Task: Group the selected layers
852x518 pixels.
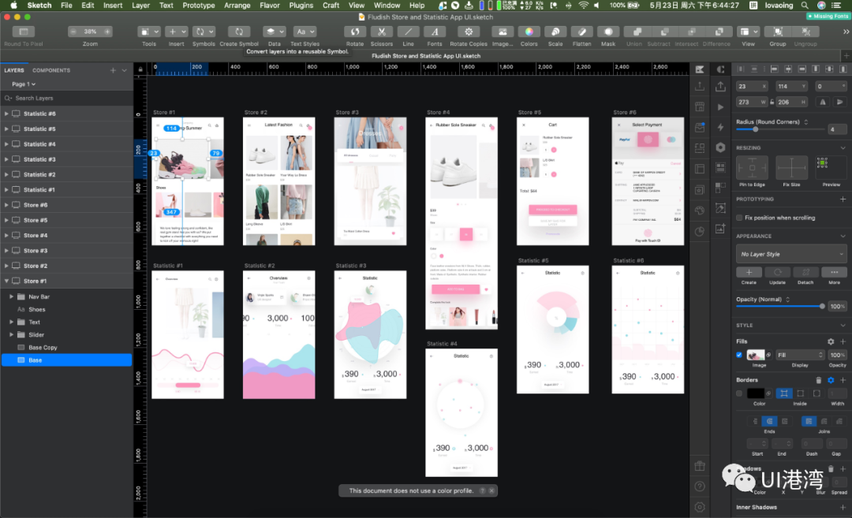Action: tap(778, 32)
